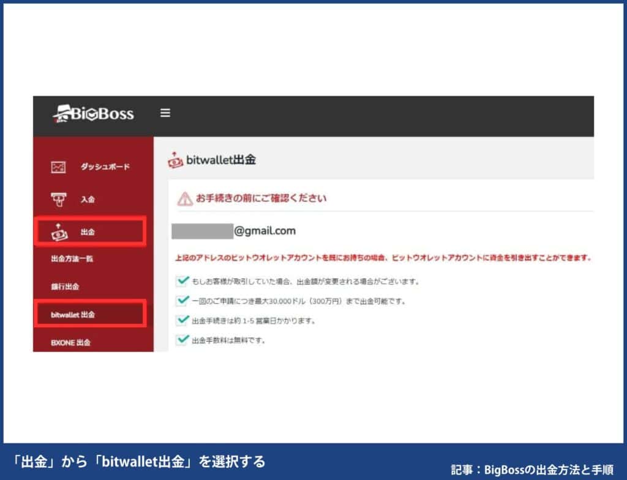This screenshot has height=480, width=627.
Task: Click the bitwallet出金 page heading
Action: point(221,160)
